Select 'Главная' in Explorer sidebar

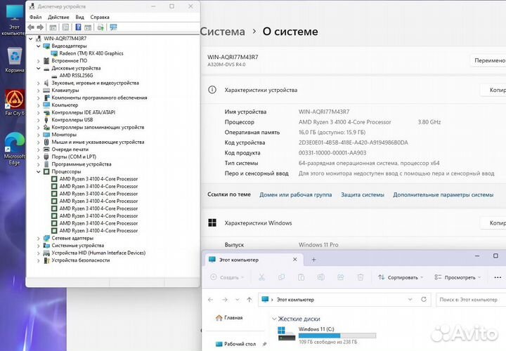pos(229,318)
